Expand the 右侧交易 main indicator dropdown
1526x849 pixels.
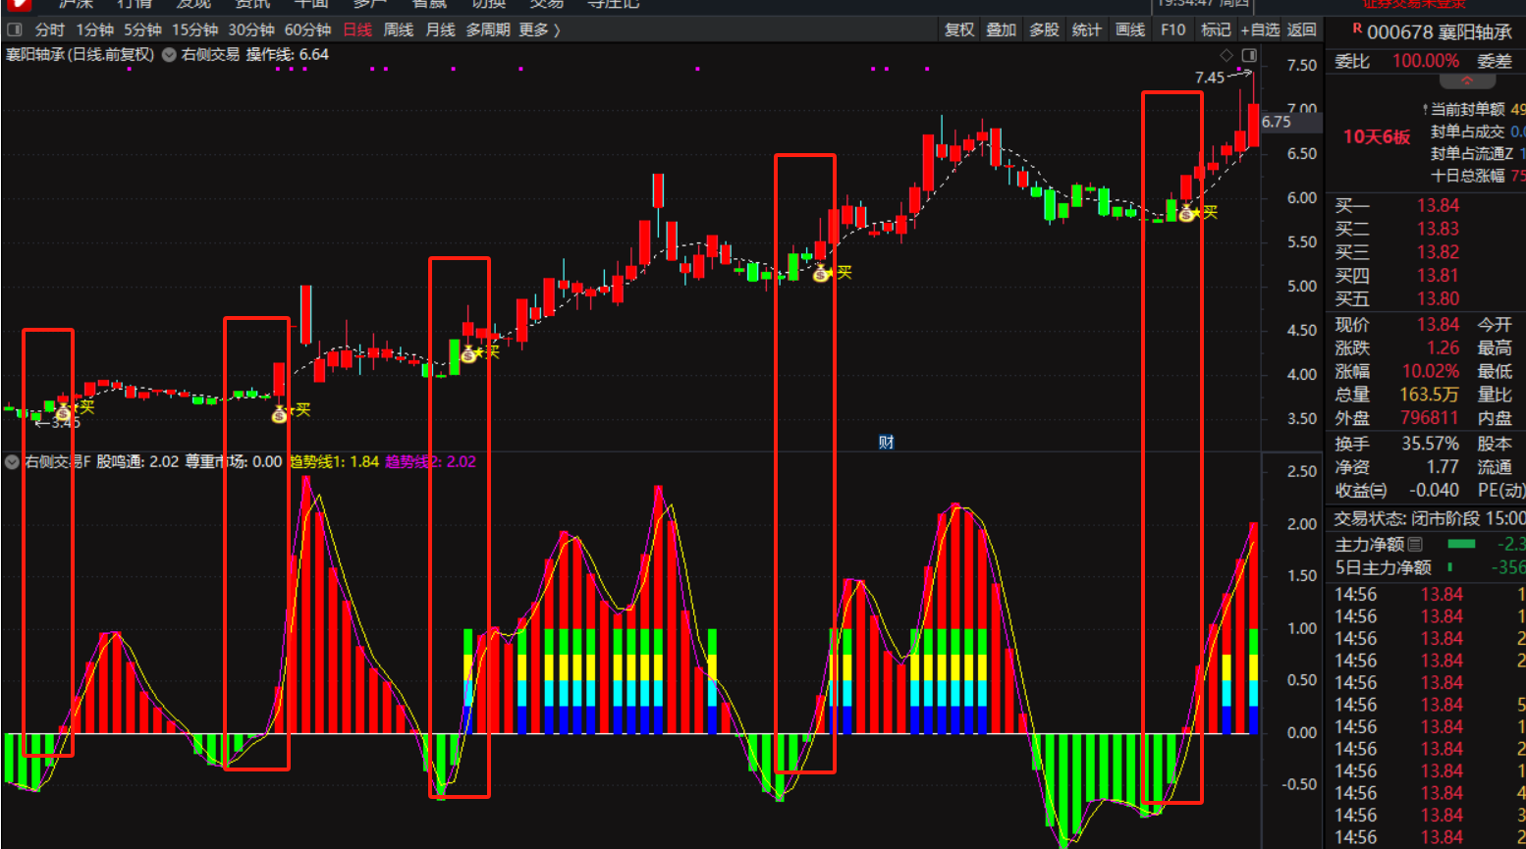pos(169,55)
